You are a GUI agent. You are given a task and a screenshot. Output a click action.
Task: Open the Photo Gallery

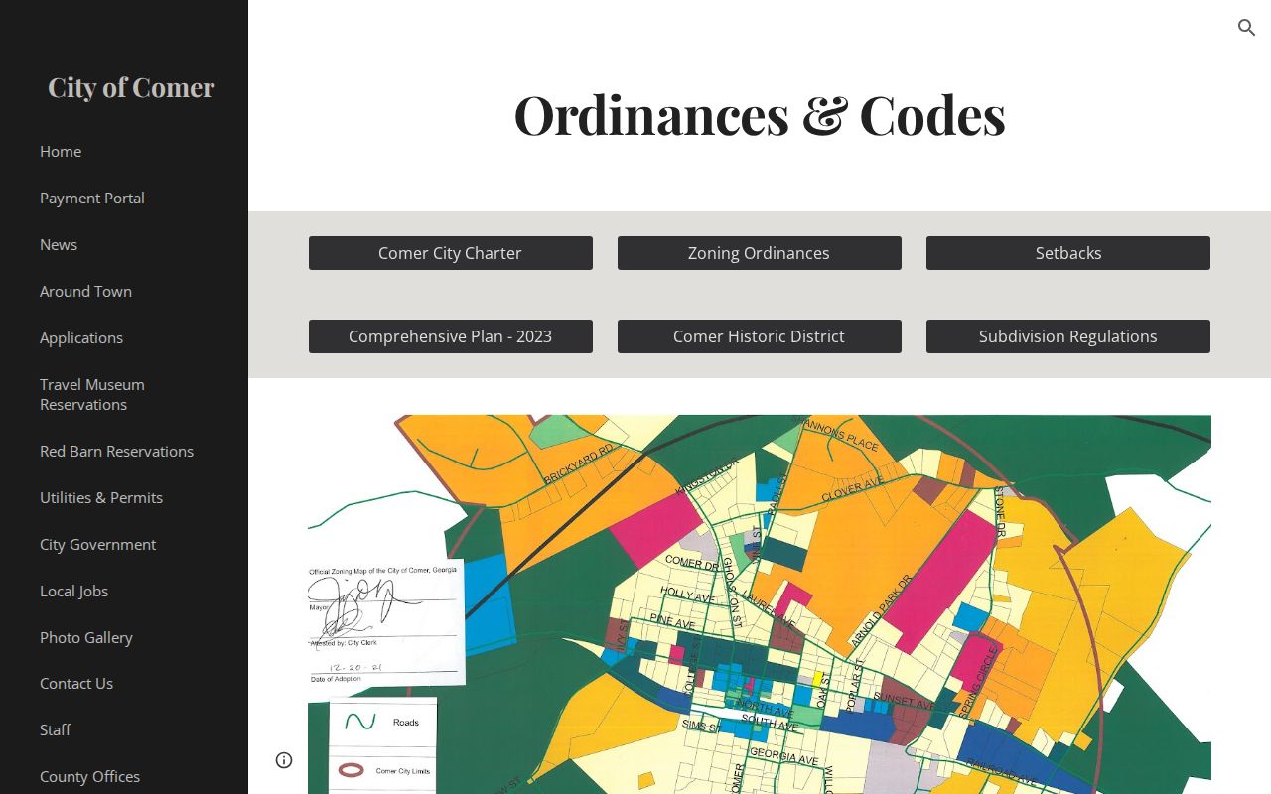point(86,637)
